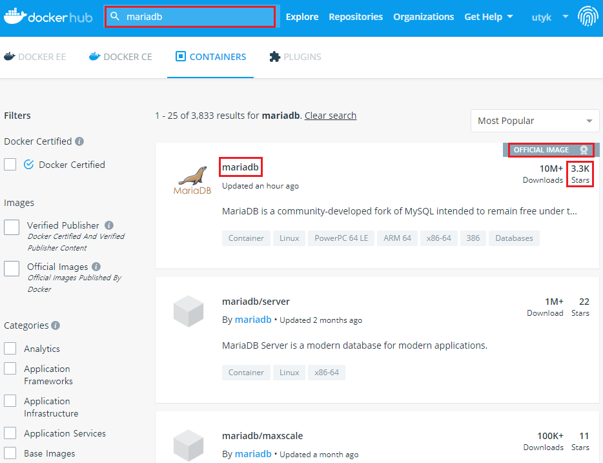This screenshot has width=603, height=463.
Task: Tick the Application Services checkbox
Action: (x=10, y=433)
